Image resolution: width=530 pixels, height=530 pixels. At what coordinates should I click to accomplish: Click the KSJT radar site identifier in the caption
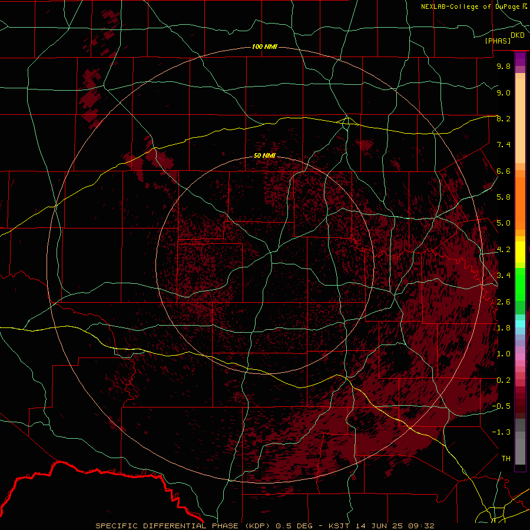coord(340,526)
